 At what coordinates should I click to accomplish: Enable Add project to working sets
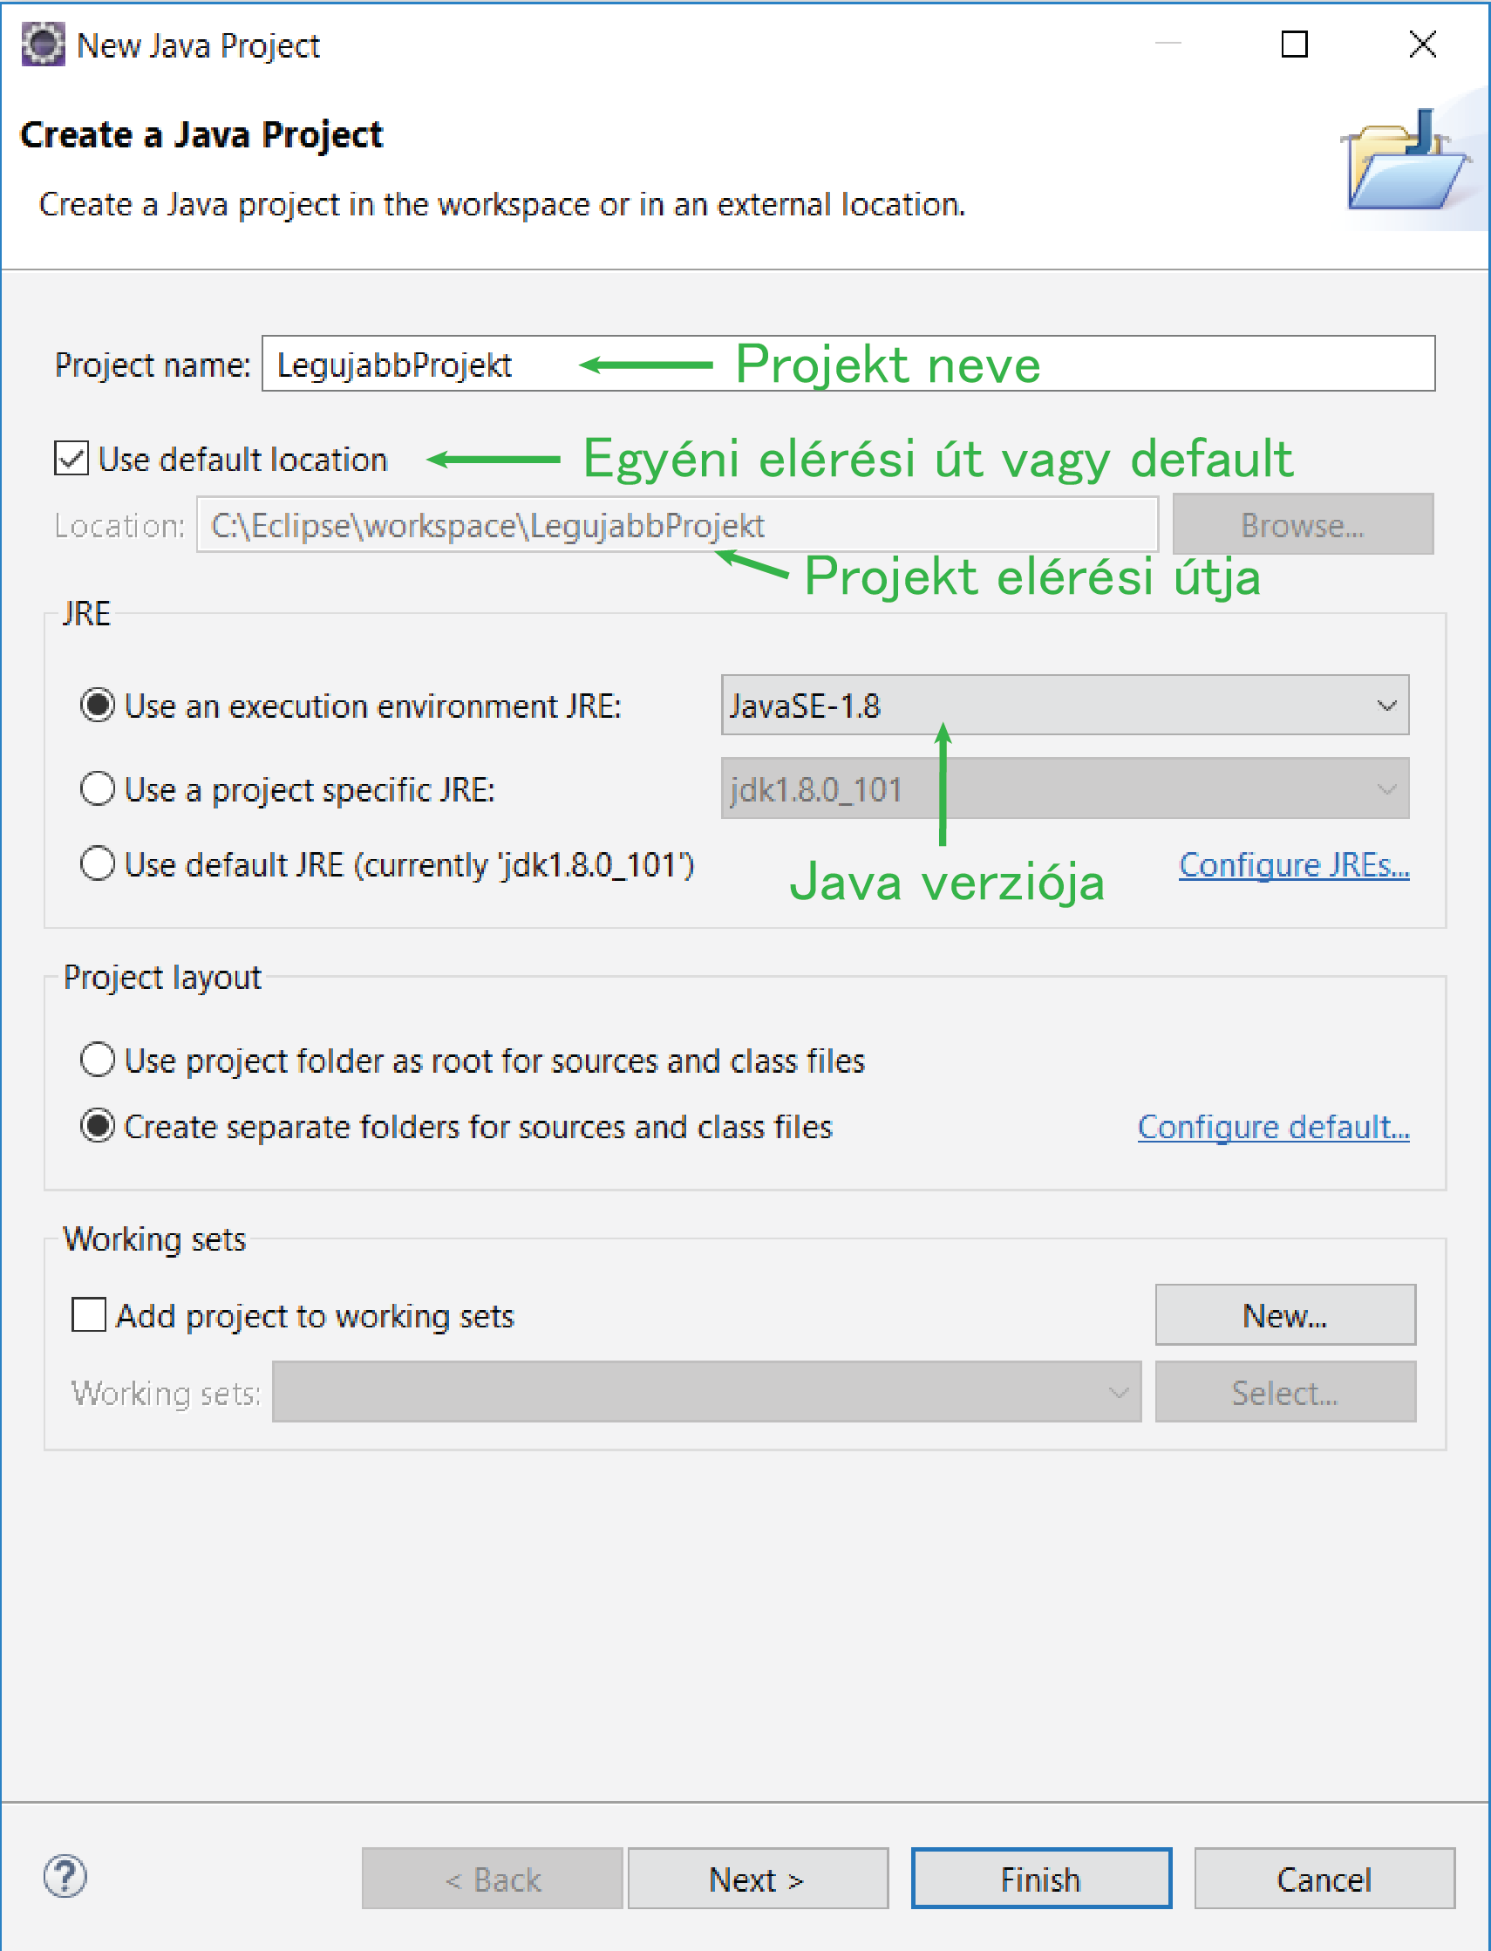click(89, 1314)
